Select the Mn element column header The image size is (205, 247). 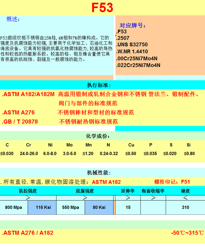pyautogui.click(x=88, y=145)
